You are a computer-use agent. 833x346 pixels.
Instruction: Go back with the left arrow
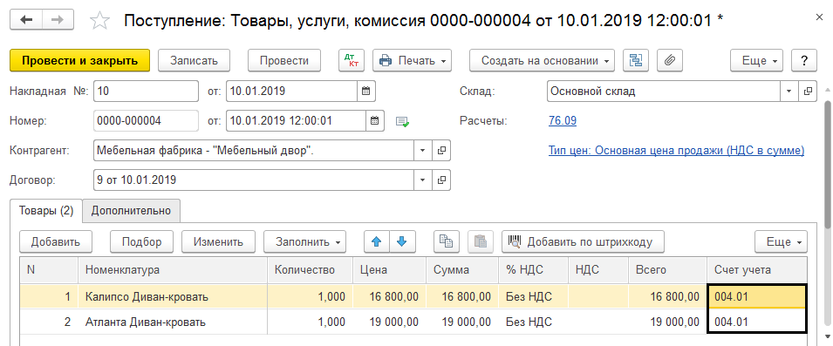tap(25, 20)
